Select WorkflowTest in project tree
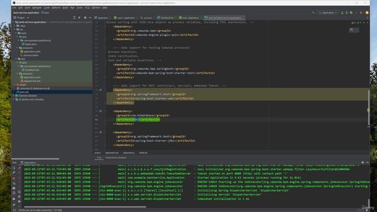Image resolution: width=377 pixels, height=212 pixels. point(30,70)
